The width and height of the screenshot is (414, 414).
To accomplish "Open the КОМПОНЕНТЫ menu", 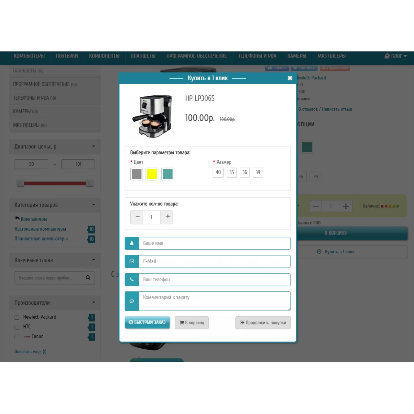I will pyautogui.click(x=104, y=56).
